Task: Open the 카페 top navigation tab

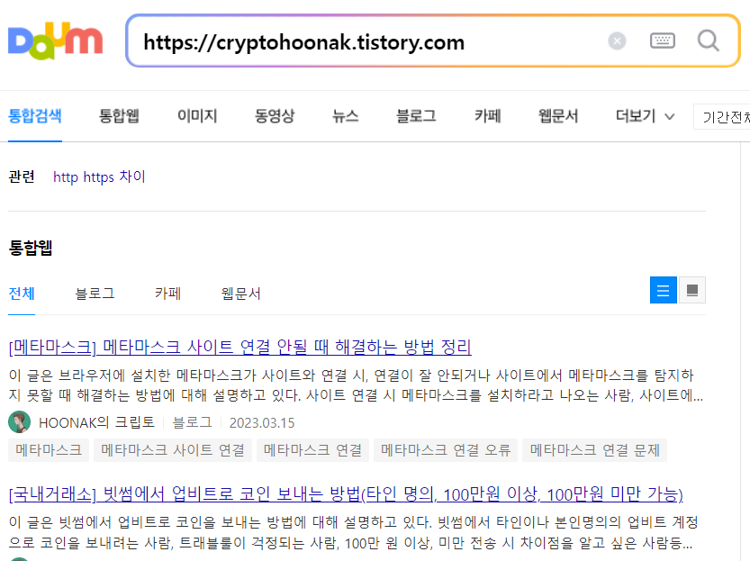Action: [487, 116]
